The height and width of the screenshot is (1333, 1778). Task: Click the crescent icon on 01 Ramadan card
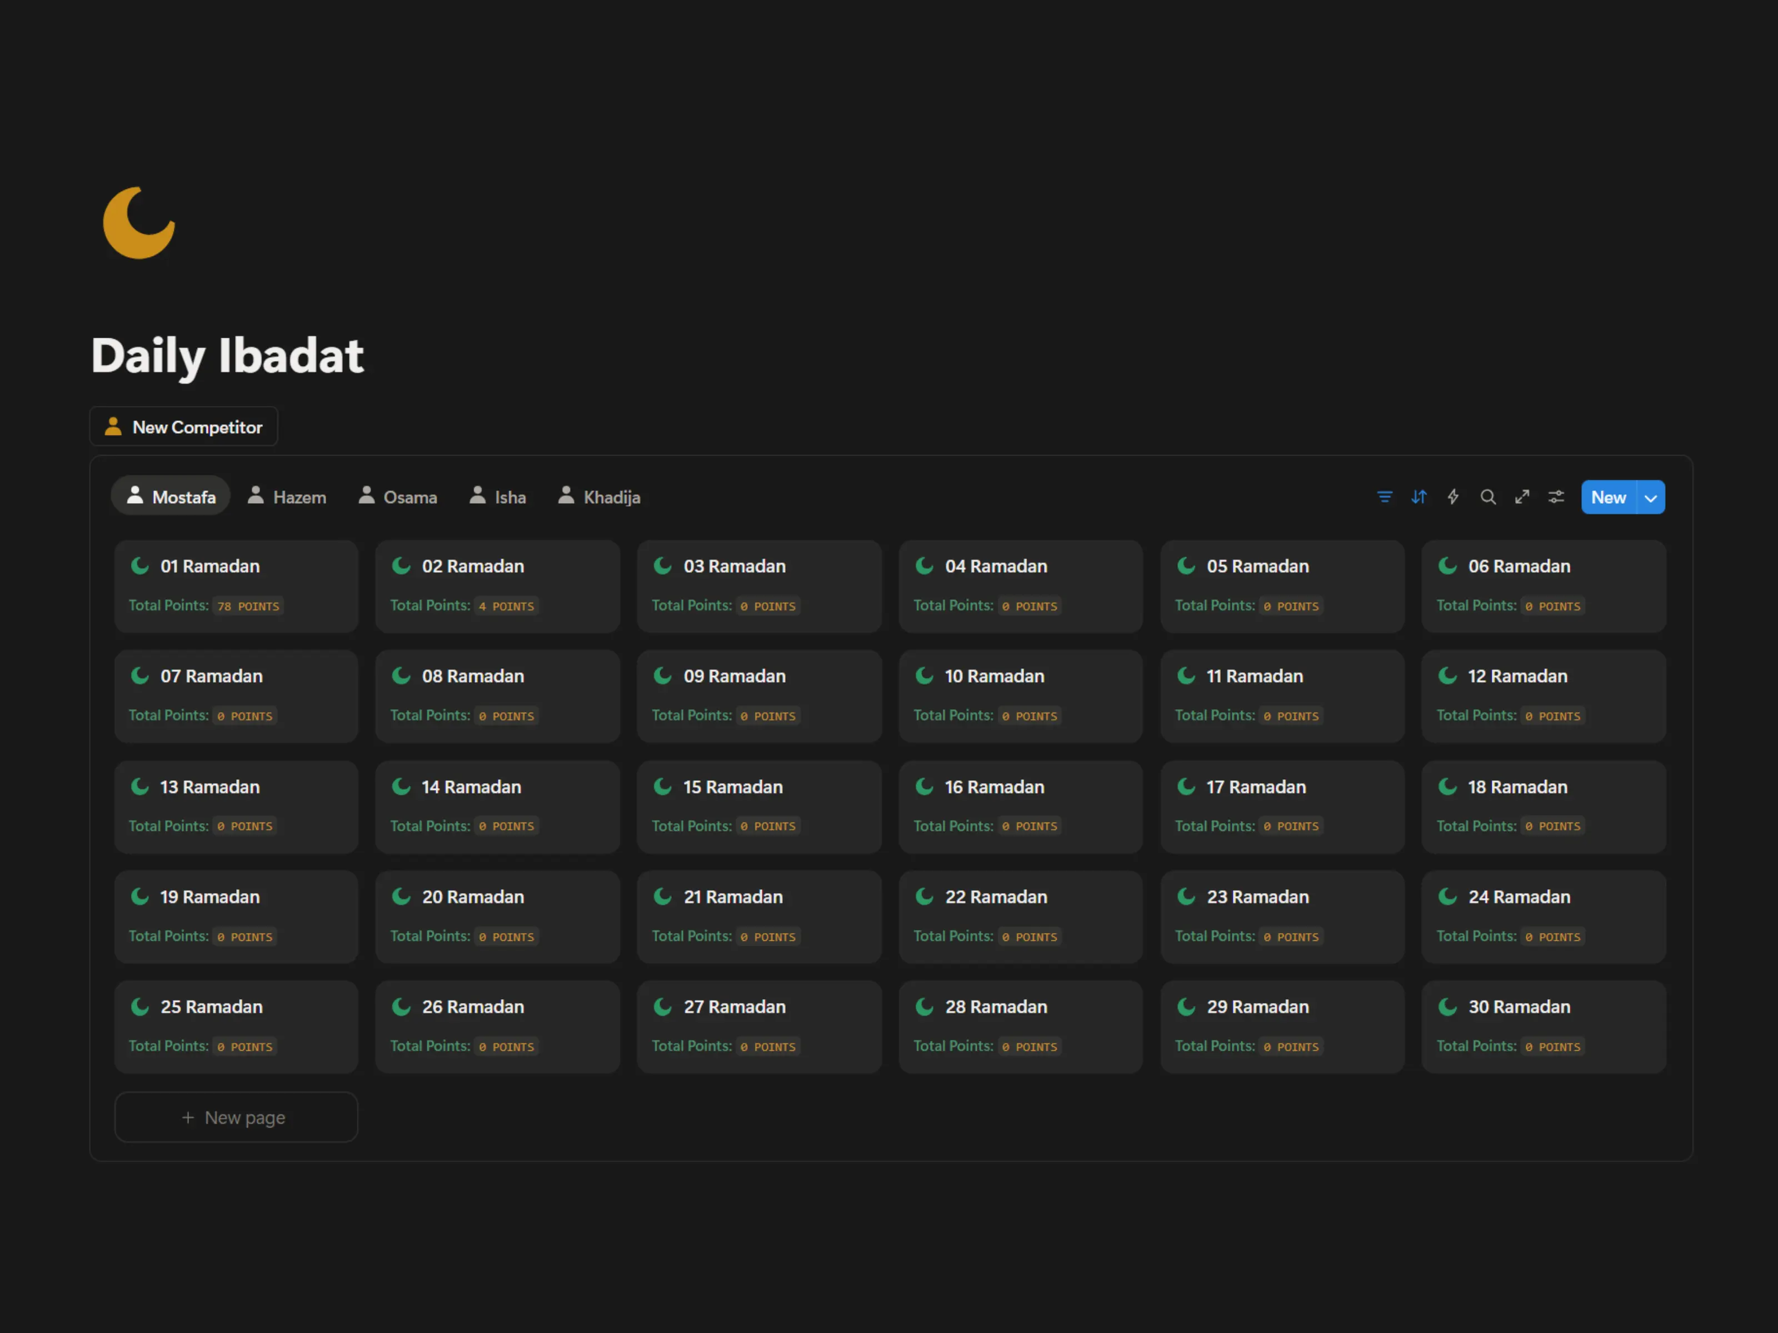tap(140, 565)
